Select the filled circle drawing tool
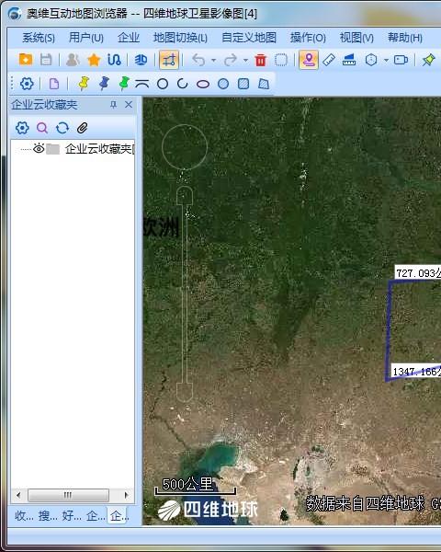Screen dimensions: 441x552 coord(223,84)
